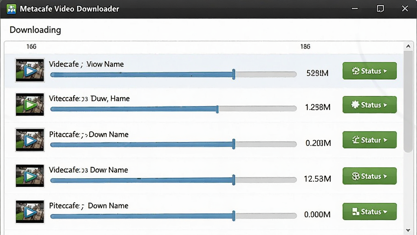Open the thumbnail beside Videcafe Dowr Name

(x=30, y=175)
